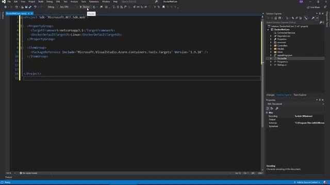Image resolution: width=330 pixels, height=185 pixels.
Task: Select the Views folder
Action: click(280, 52)
